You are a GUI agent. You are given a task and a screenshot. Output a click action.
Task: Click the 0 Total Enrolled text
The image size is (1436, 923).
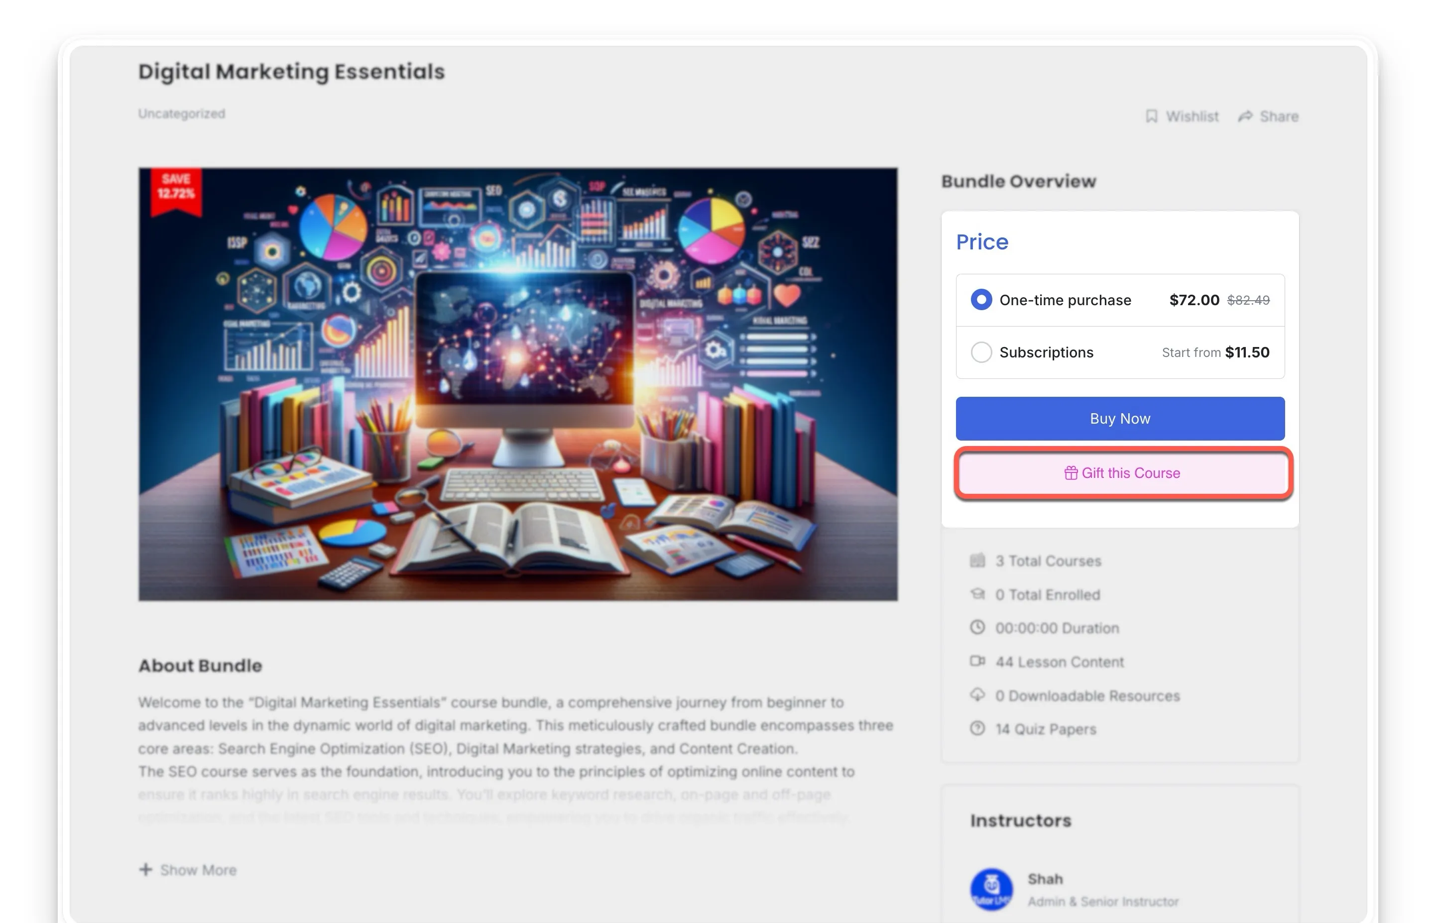1048,594
